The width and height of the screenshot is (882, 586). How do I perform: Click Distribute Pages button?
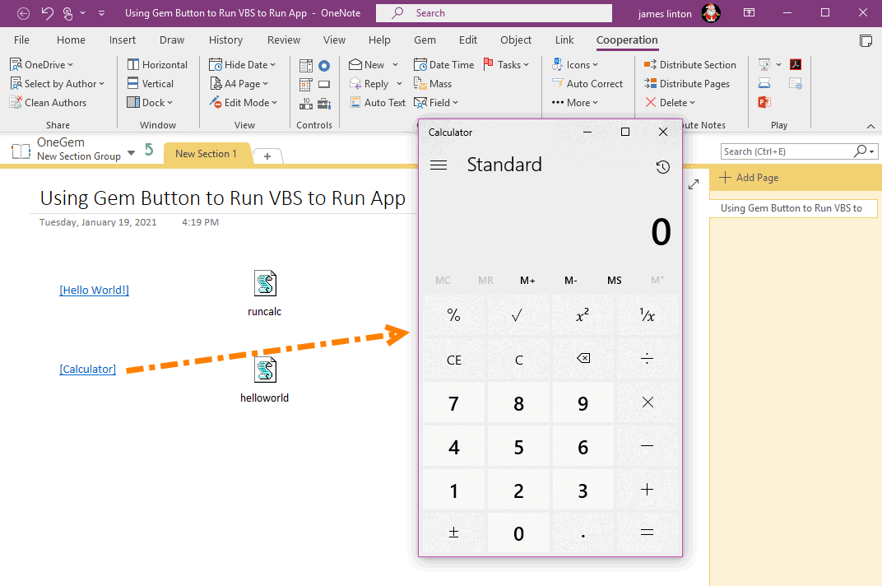687,83
